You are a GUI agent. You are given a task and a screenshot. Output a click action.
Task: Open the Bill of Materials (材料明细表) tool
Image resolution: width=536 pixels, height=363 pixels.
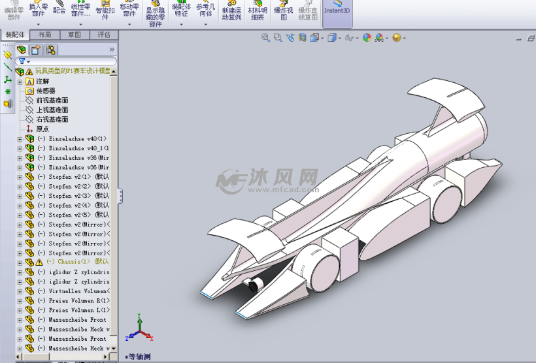(x=258, y=10)
